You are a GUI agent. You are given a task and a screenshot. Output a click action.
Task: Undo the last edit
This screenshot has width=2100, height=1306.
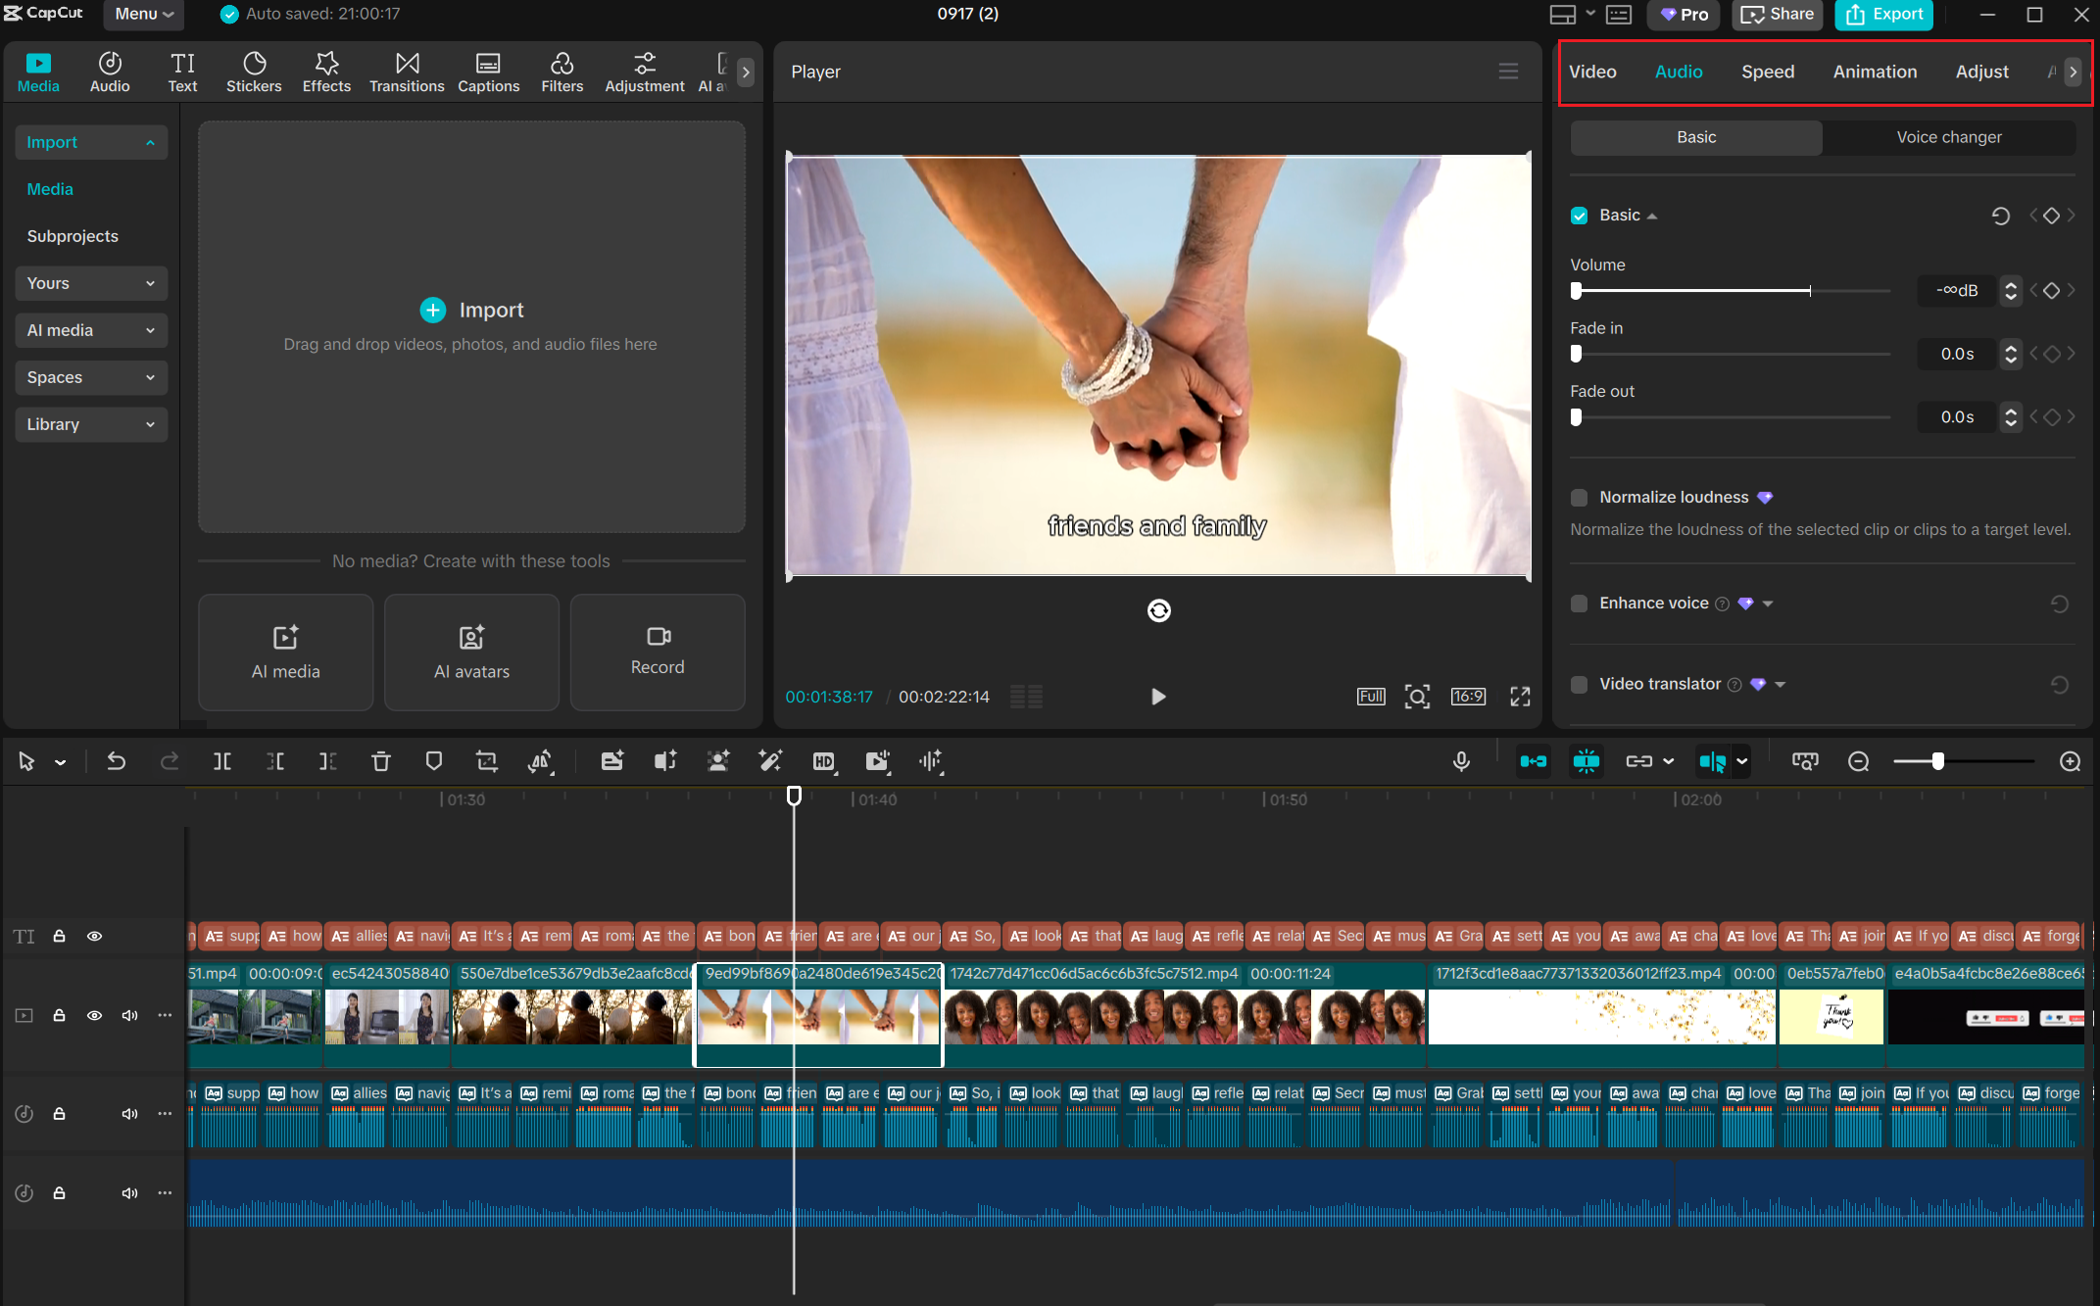click(115, 761)
